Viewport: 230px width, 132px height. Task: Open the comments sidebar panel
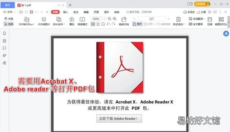click(4, 48)
